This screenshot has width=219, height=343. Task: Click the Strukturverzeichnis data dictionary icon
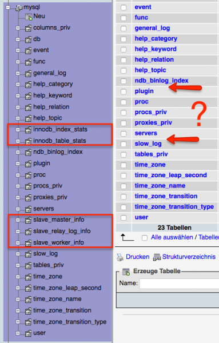coord(157,257)
